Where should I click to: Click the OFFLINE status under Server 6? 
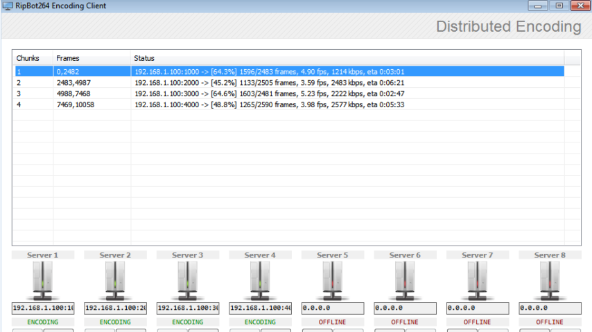405,322
